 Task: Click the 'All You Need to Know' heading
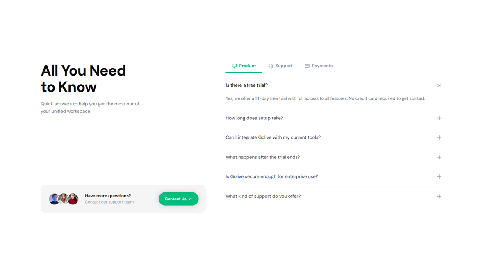(x=83, y=78)
